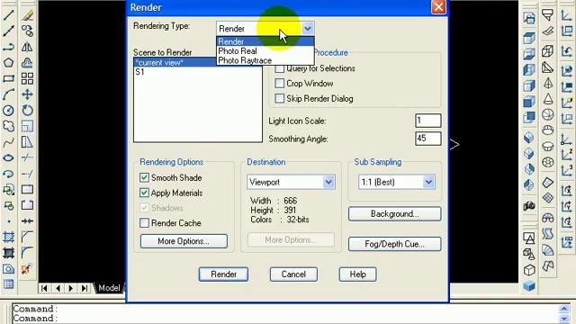
Task: Select the Rectangle draw tool
Action: [x=8, y=78]
